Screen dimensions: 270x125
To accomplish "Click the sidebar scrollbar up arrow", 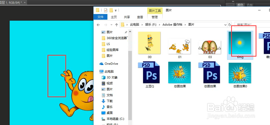I will pyautogui.click(x=130, y=32).
